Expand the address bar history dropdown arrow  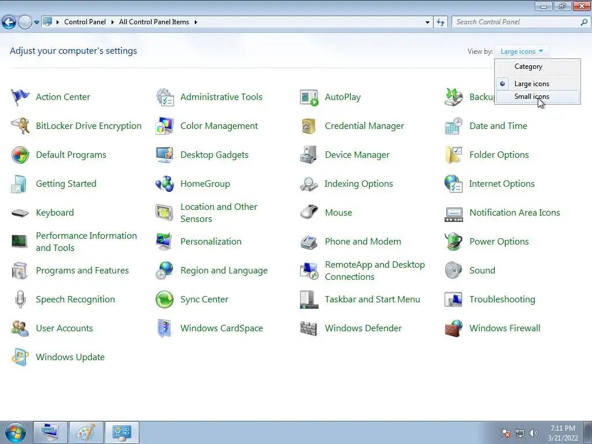coord(427,23)
